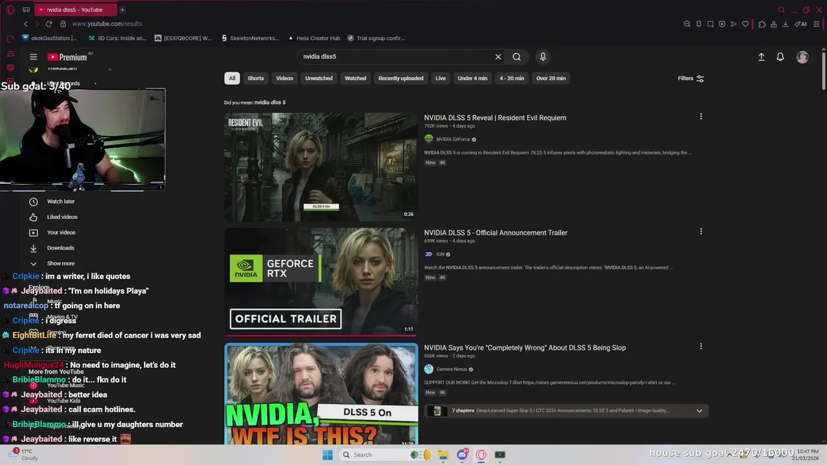
Task: Open the GX Corner gamepad icon
Action: [26, 10]
